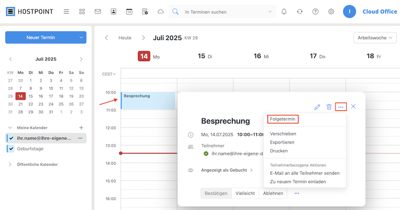Click the Hostpoint logo
Image resolution: width=400 pixels, height=210 pixels.
(29, 11)
